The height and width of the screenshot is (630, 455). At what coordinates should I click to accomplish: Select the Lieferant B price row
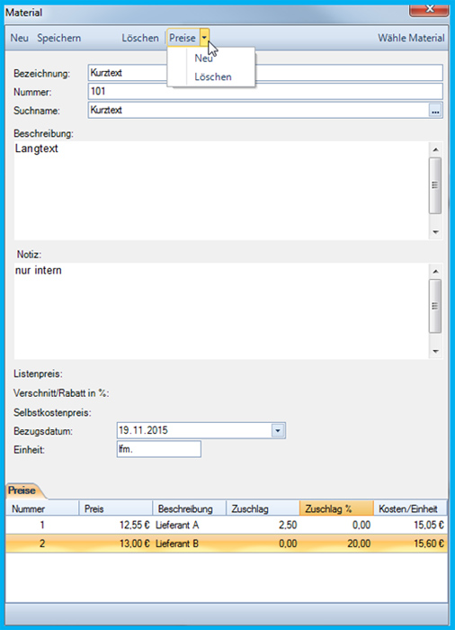(227, 544)
